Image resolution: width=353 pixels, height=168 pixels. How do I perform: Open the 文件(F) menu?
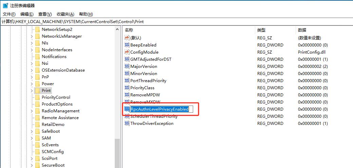tap(9, 14)
